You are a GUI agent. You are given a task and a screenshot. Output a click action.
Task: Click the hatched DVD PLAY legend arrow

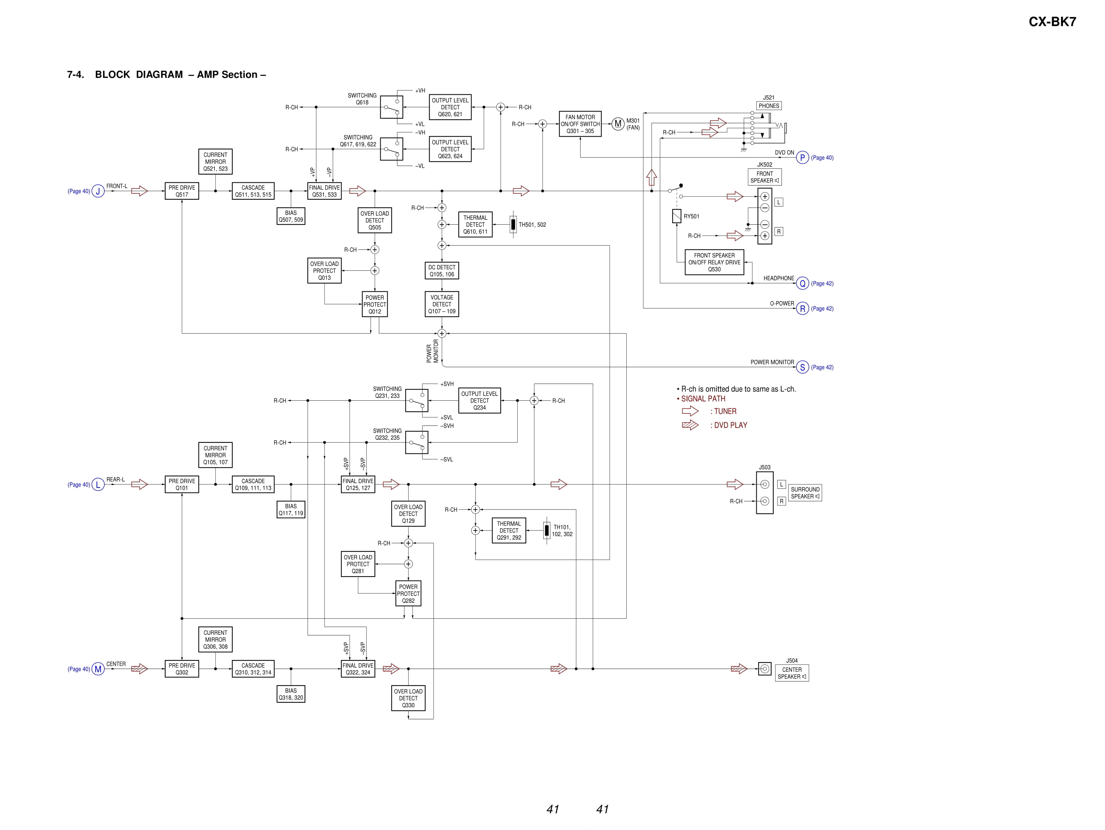(x=690, y=425)
